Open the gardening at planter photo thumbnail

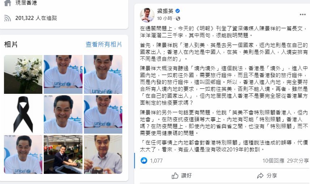tap(63, 155)
